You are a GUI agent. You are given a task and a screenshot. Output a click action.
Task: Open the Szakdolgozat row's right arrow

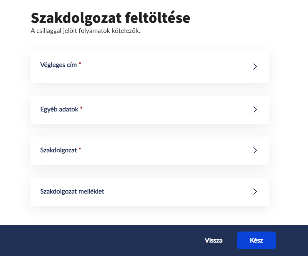point(255,150)
